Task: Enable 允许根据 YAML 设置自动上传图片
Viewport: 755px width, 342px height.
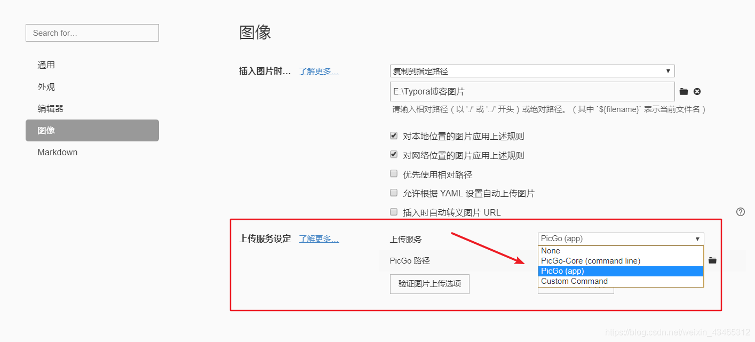Action: coord(393,193)
